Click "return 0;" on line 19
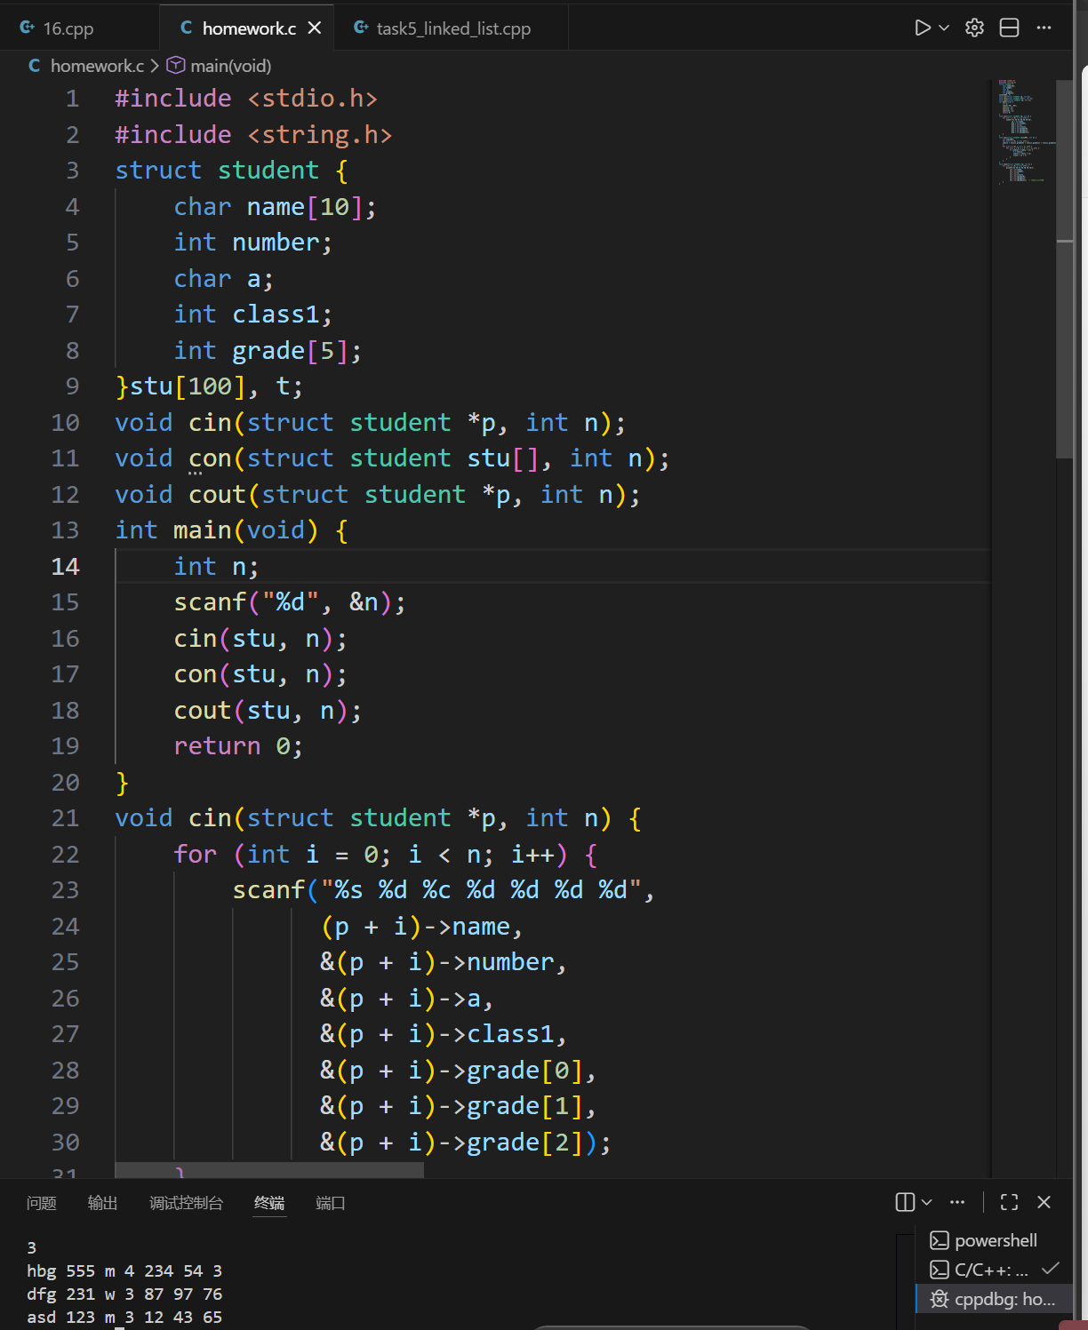 (238, 745)
